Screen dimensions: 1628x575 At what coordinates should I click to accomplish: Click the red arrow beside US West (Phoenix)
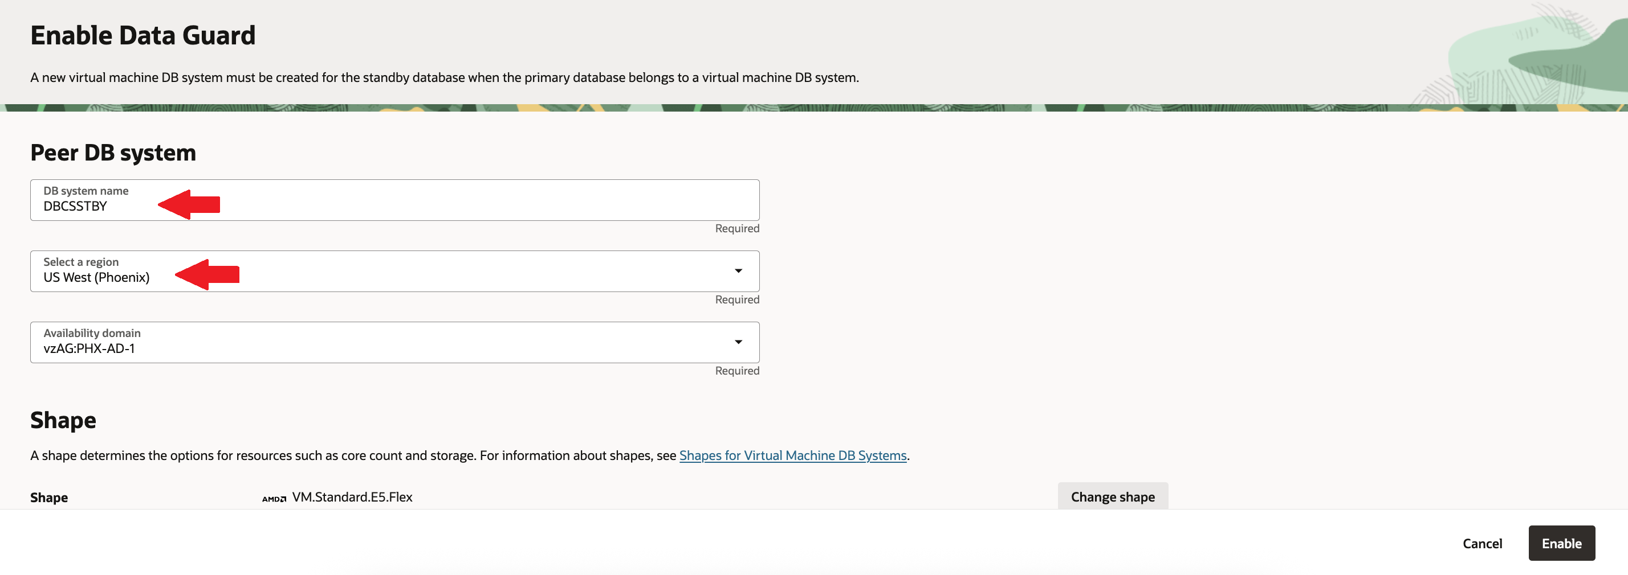click(208, 274)
